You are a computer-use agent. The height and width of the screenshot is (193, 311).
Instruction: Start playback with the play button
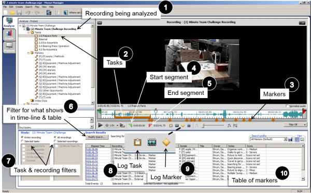pos(101,125)
